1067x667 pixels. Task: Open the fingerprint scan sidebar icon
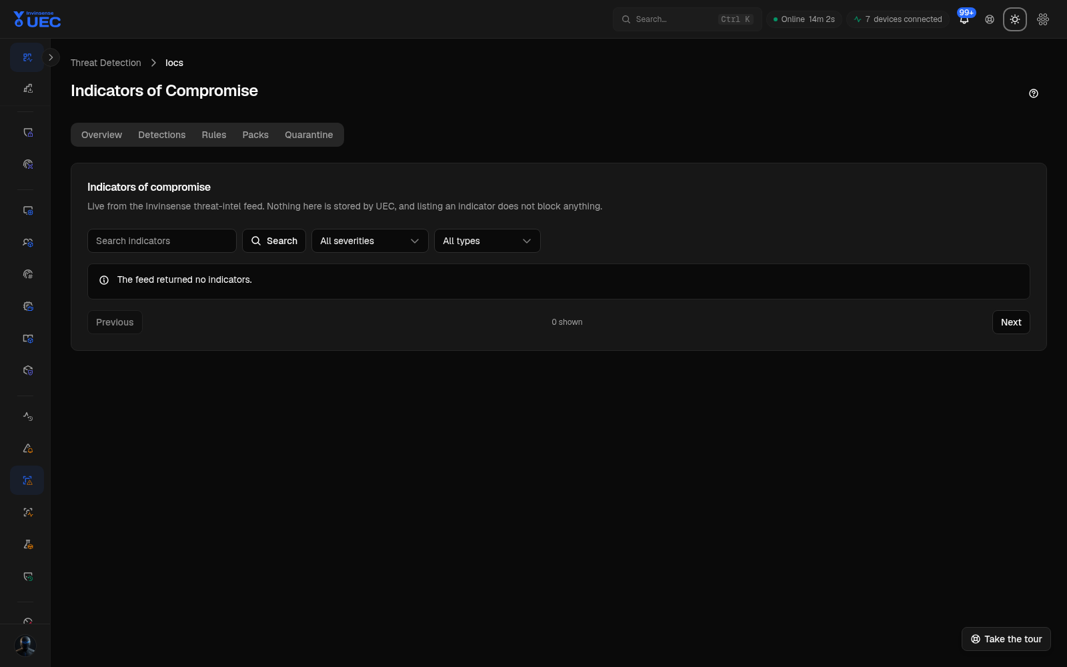[27, 164]
